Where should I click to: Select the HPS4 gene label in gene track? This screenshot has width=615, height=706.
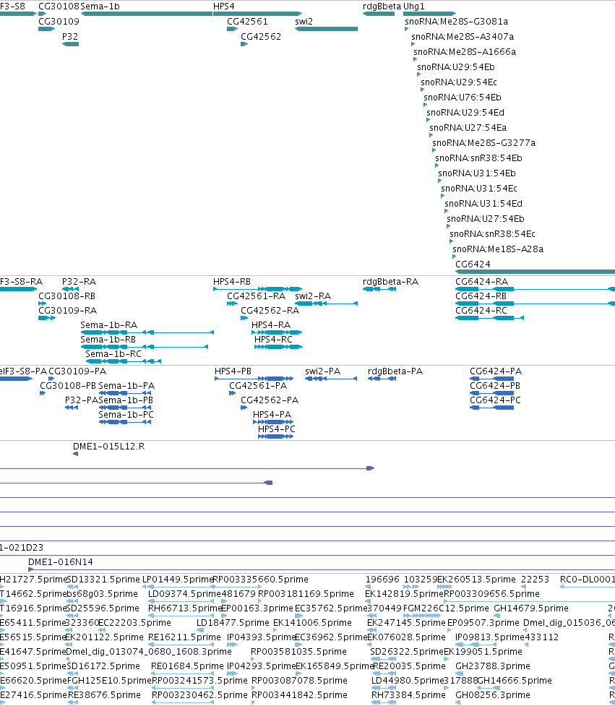pos(224,7)
